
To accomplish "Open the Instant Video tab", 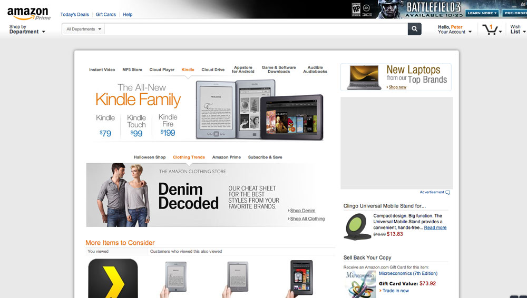I will [x=102, y=70].
